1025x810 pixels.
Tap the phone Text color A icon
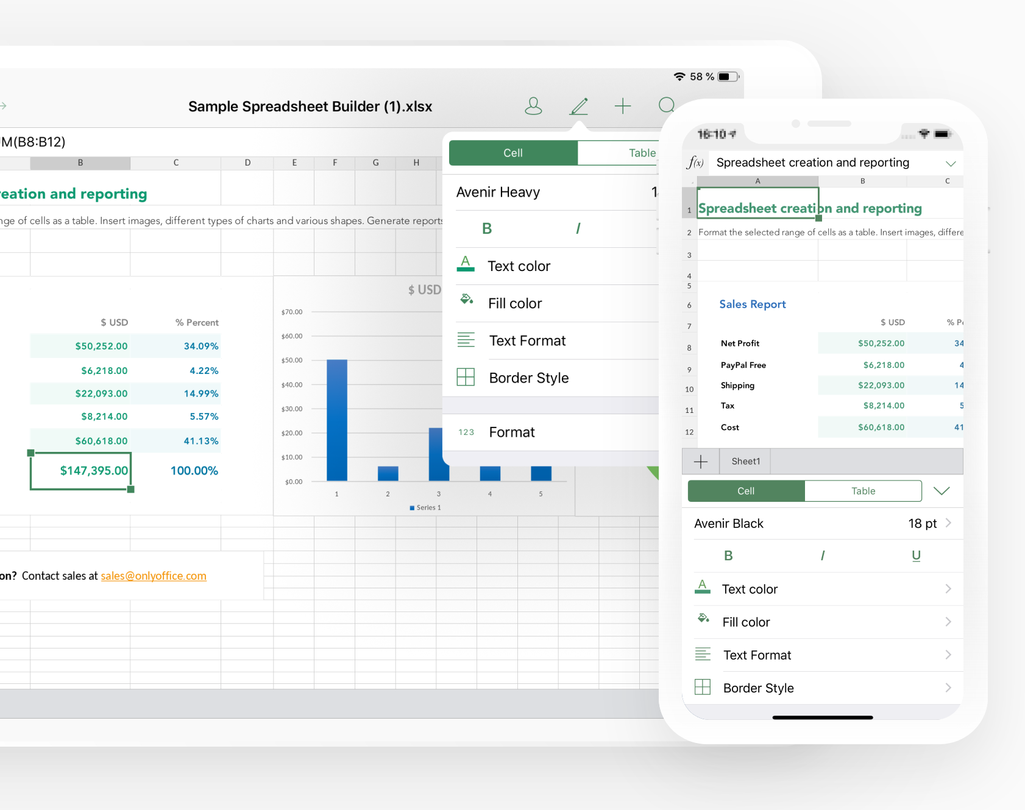click(x=703, y=586)
